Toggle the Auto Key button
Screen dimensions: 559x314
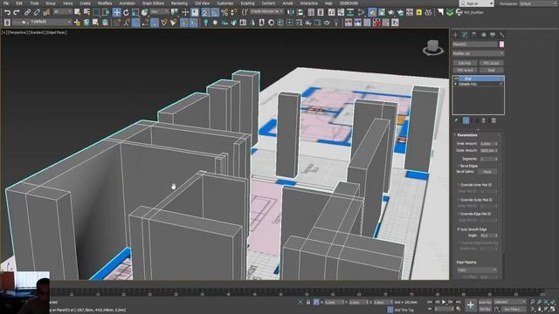coord(485,303)
